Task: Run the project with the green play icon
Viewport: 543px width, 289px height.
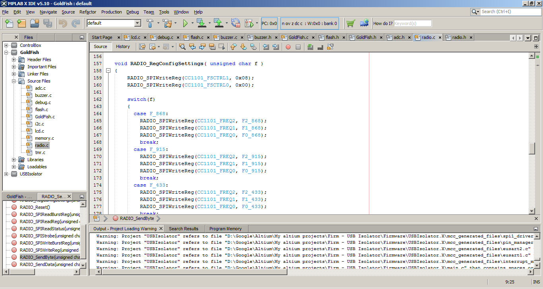Action: pos(185,23)
